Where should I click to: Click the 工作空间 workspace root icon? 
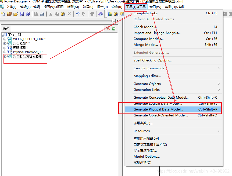click(5, 35)
